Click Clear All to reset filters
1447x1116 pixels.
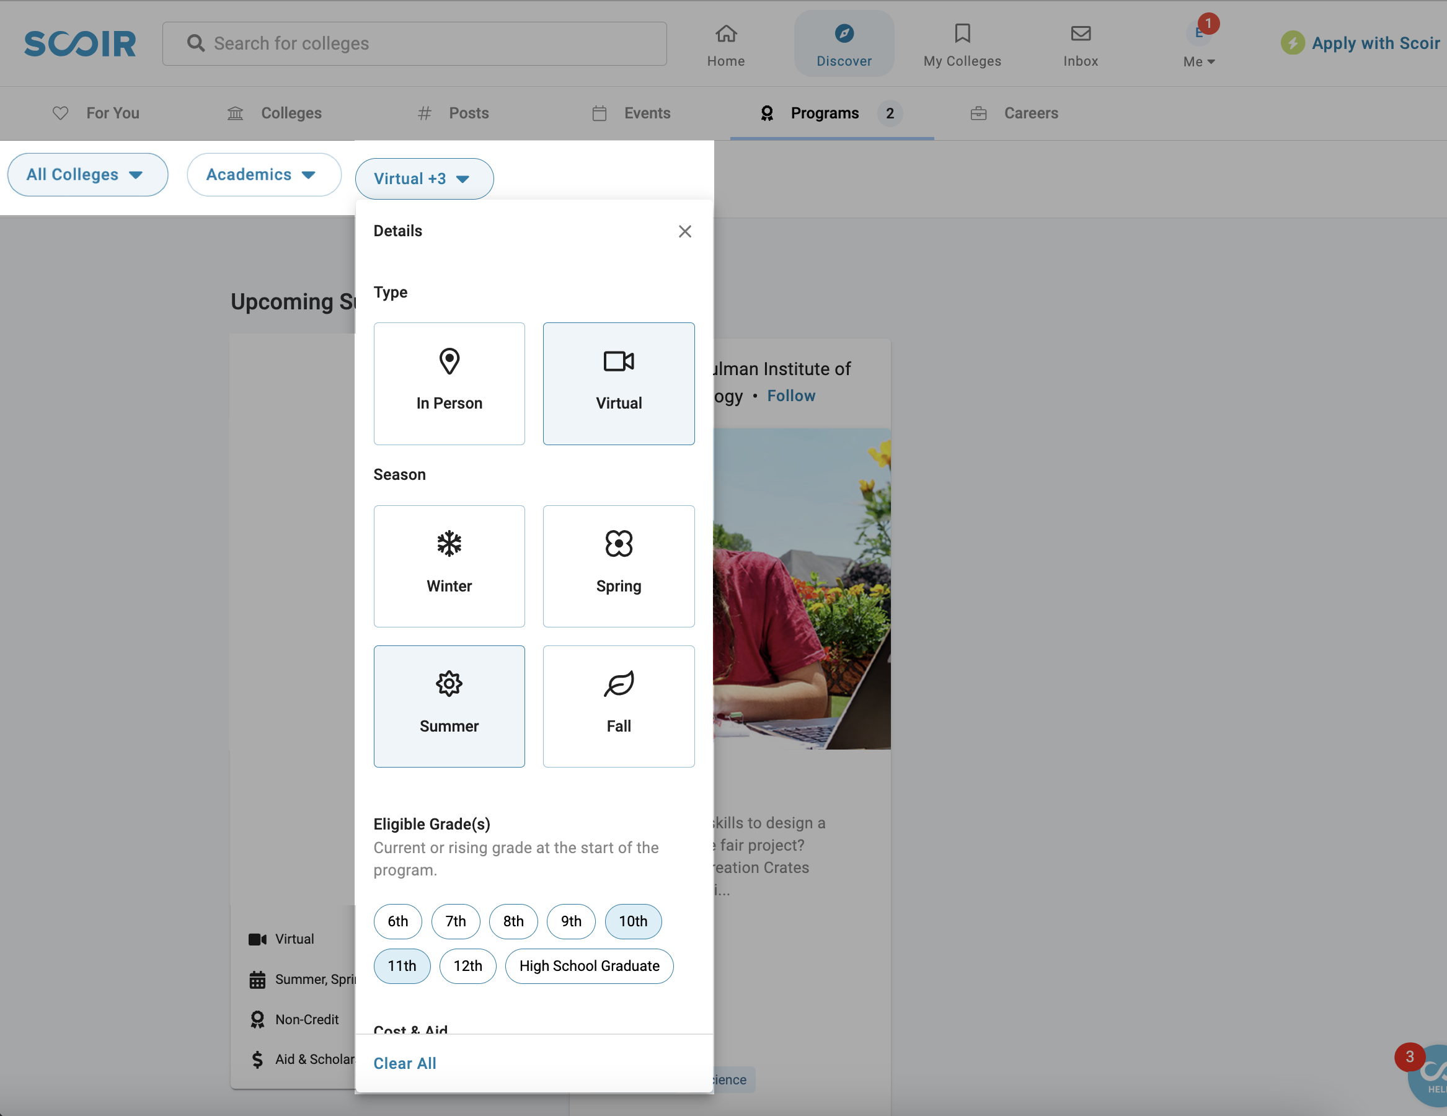point(405,1063)
